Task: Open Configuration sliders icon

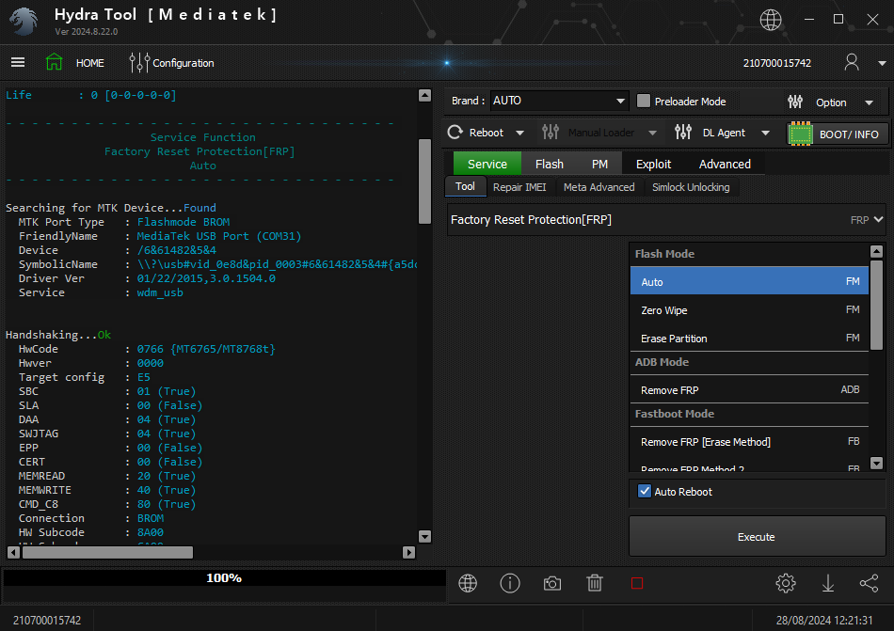Action: pyautogui.click(x=139, y=63)
